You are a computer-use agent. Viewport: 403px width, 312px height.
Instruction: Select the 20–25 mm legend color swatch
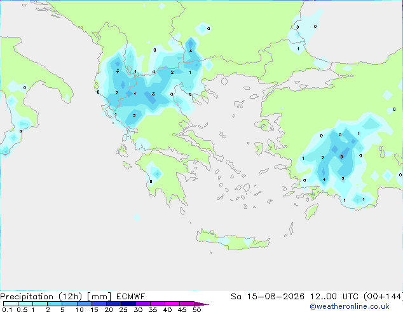[114, 304]
